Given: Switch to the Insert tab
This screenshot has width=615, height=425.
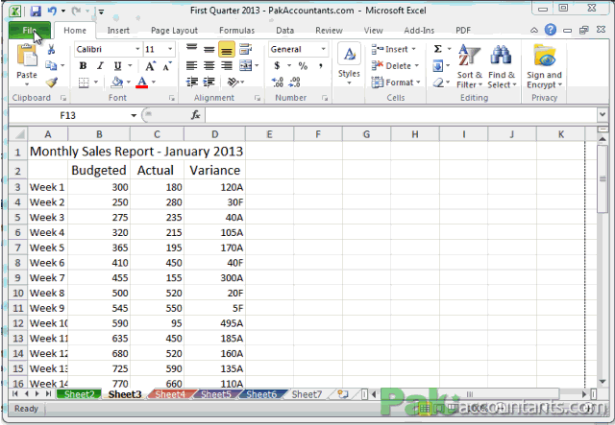Looking at the screenshot, I should [x=118, y=31].
